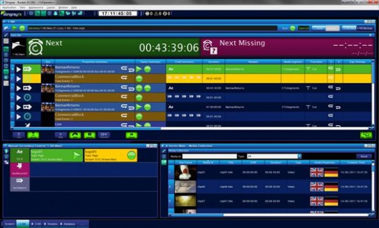Screen dimensions: 379x228
Task: Click the green pause button below the playlist
Action: [x=90, y=135]
